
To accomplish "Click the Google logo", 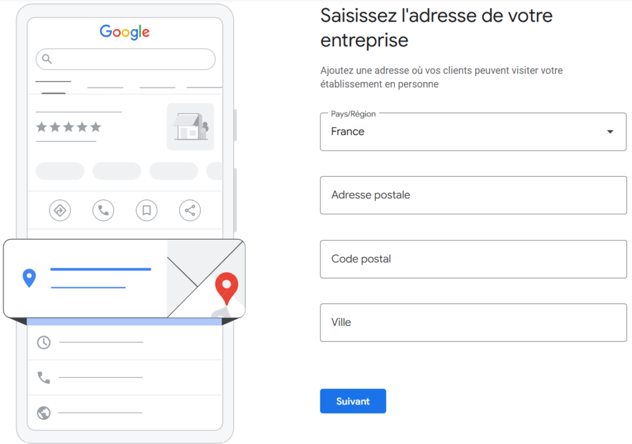I will (124, 32).
